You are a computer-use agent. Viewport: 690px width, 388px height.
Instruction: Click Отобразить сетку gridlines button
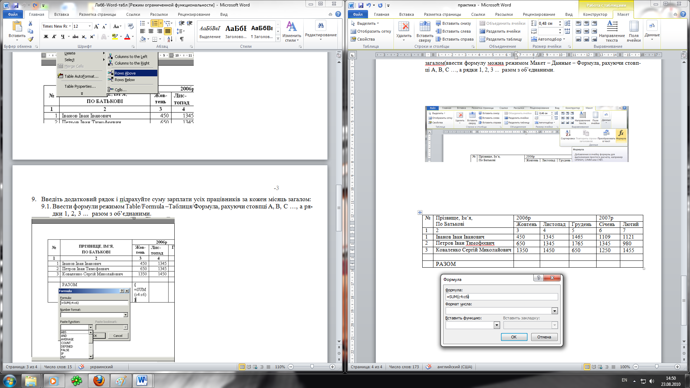[x=371, y=31]
